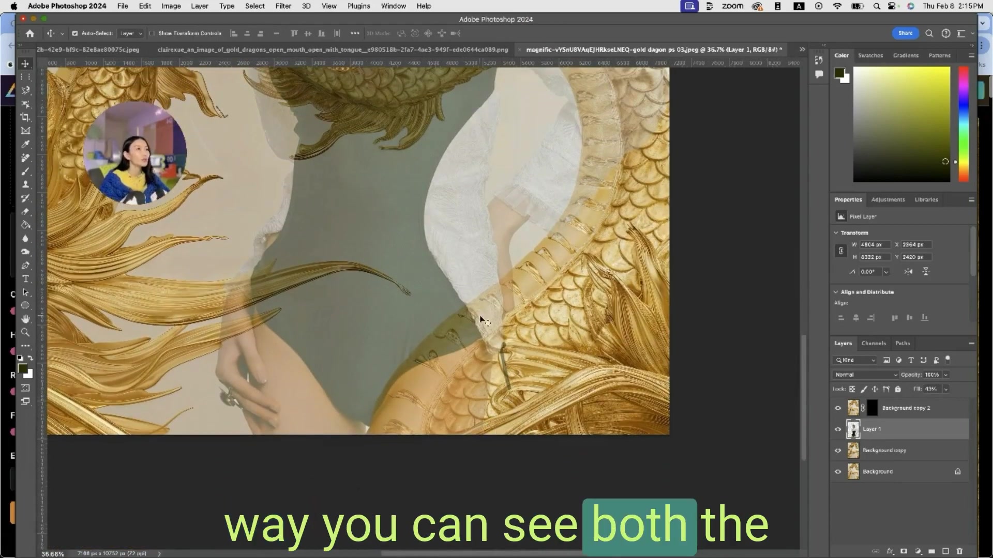Click flip horizontal icon in Transform
The image size is (993, 558).
(908, 271)
